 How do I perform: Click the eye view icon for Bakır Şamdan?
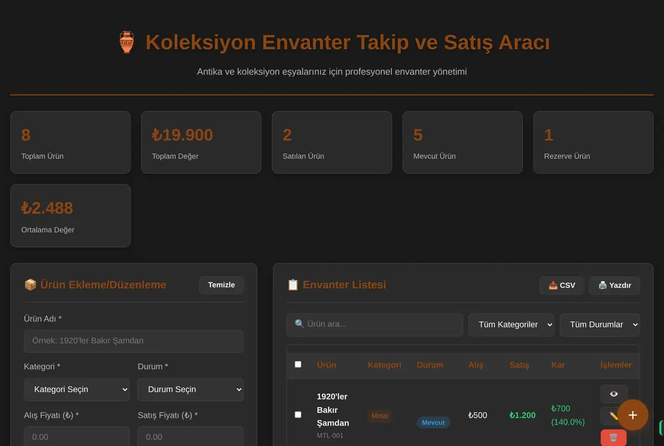[614, 394]
